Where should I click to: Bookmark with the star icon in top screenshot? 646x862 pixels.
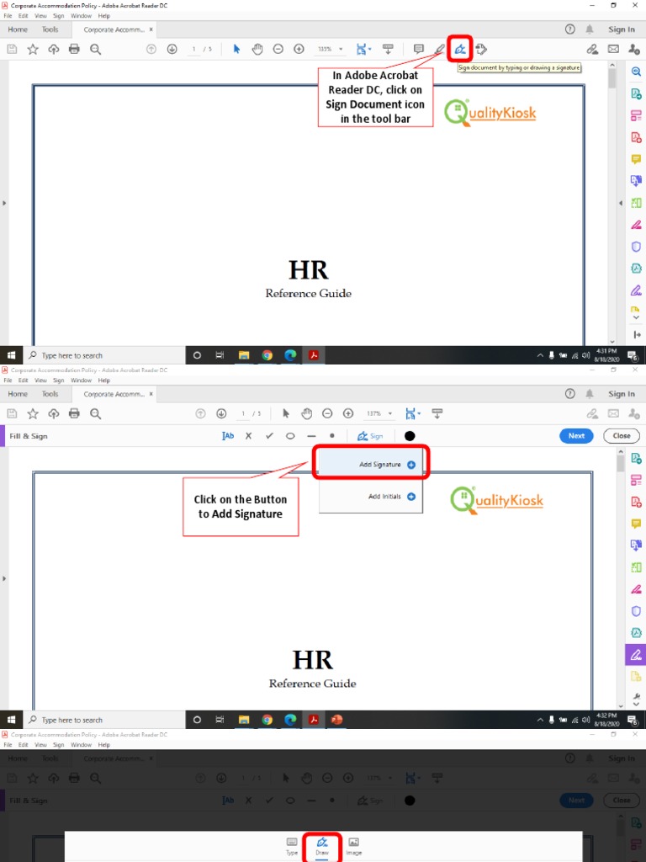pyautogui.click(x=33, y=49)
